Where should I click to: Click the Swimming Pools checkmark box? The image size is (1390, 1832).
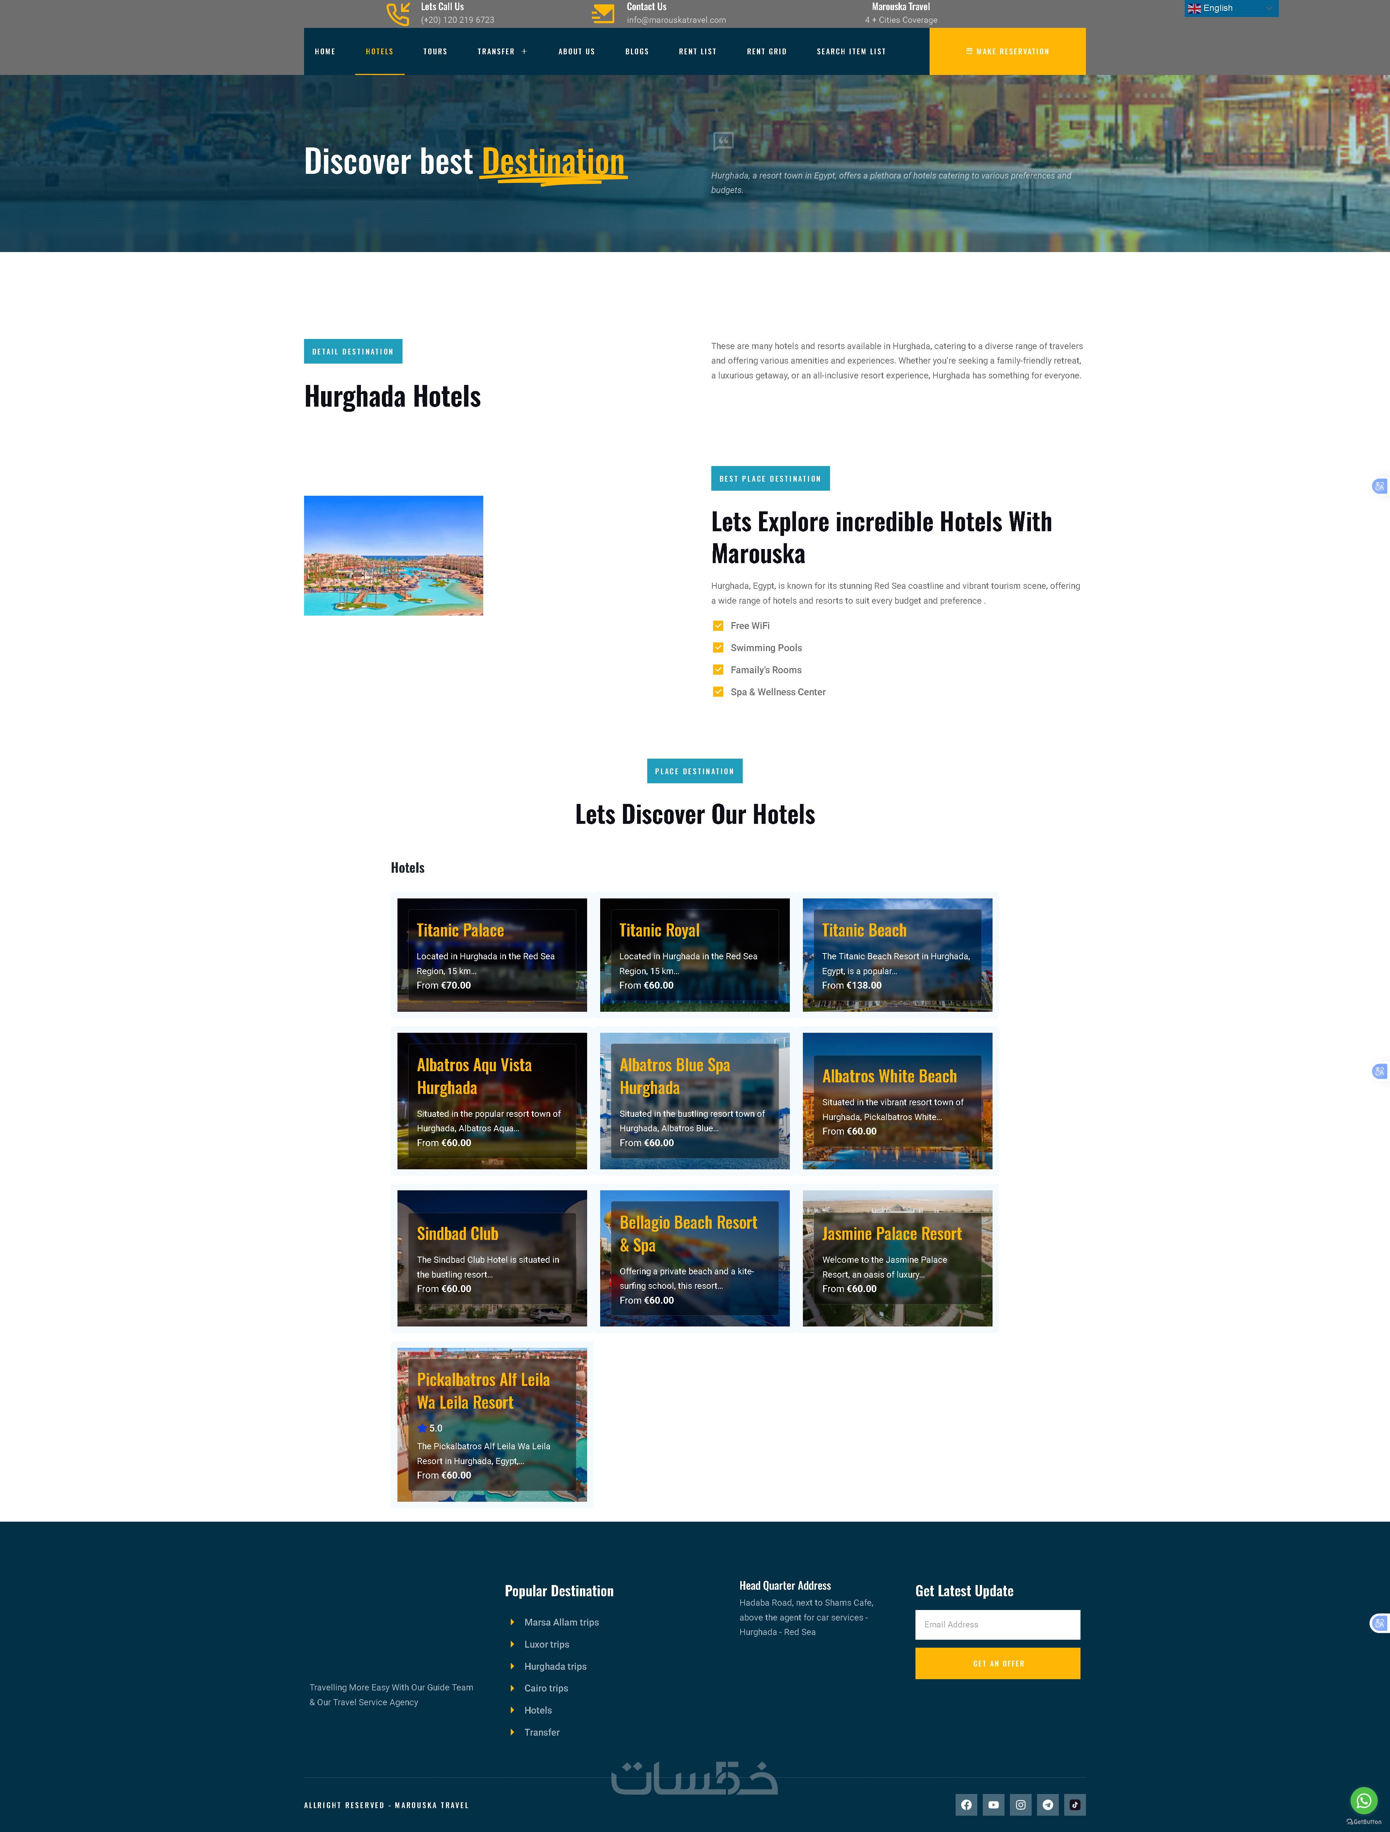(x=718, y=647)
